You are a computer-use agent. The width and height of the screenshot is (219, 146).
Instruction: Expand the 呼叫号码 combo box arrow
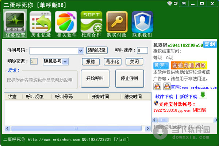click(x=81, y=50)
